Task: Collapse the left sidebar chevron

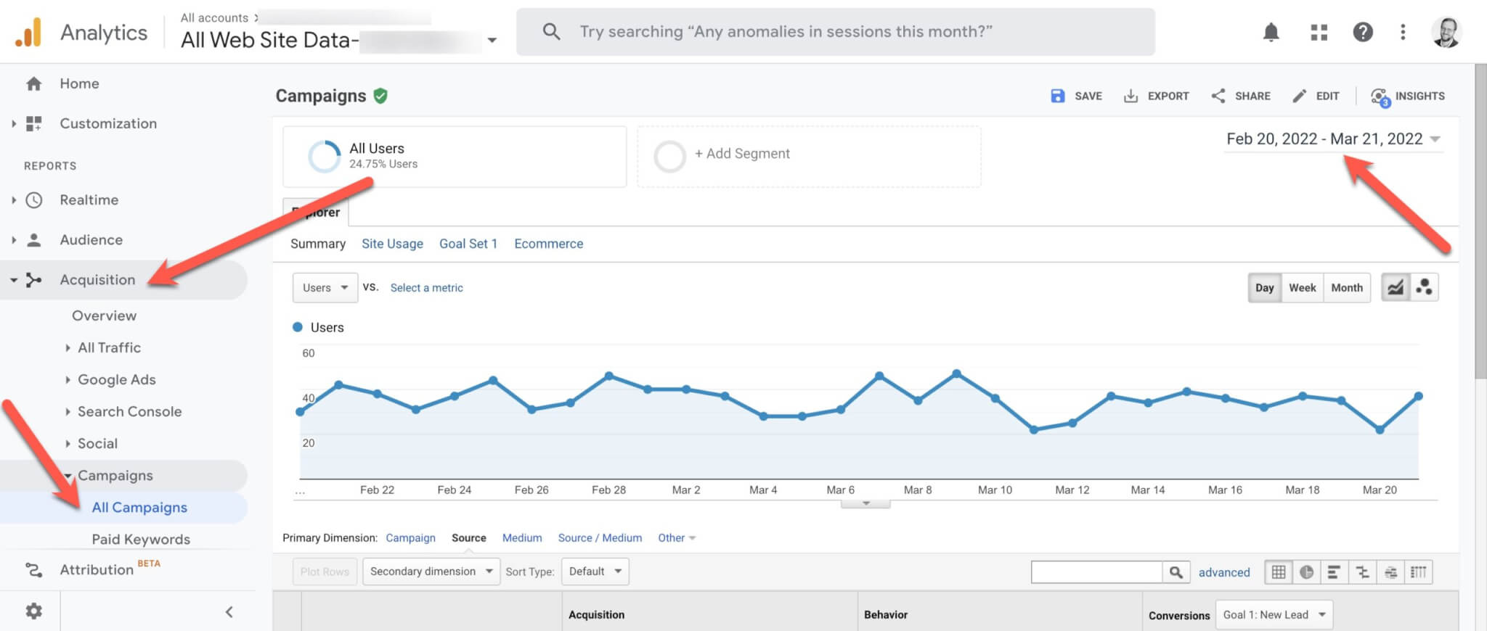Action: pos(229,612)
